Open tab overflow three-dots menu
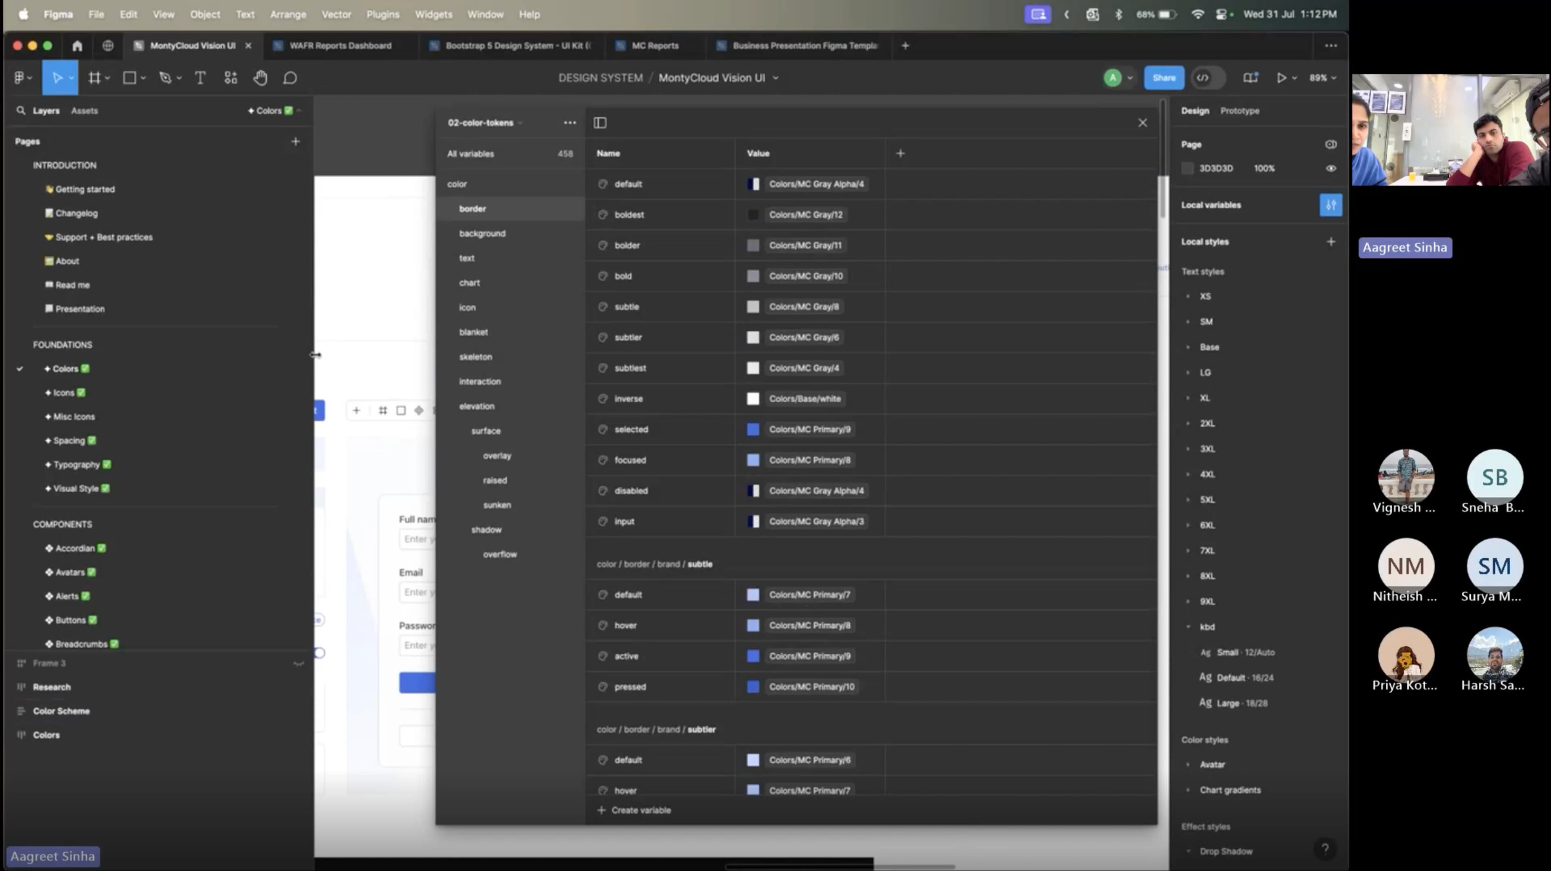This screenshot has width=1551, height=871. point(1330,46)
